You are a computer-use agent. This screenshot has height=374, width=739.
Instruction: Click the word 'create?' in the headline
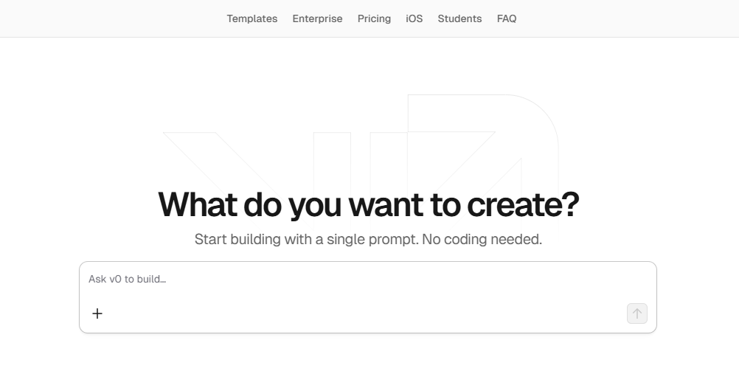[x=523, y=204]
